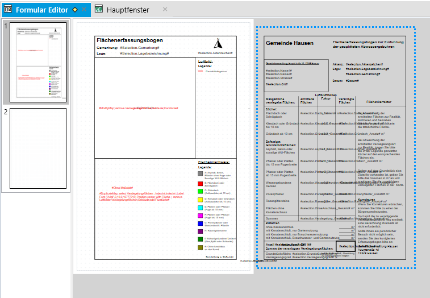Select the Porenpflaster row label

pos(275,194)
